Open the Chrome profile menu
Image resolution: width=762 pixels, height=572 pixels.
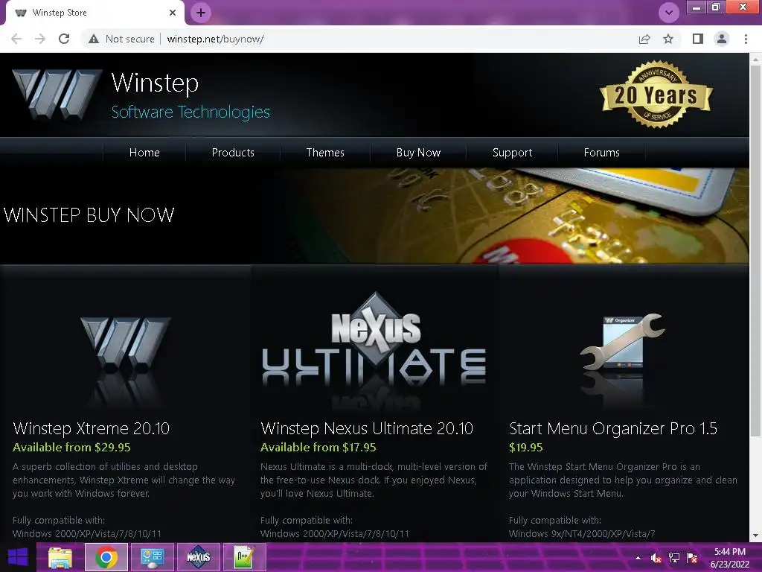pos(722,39)
